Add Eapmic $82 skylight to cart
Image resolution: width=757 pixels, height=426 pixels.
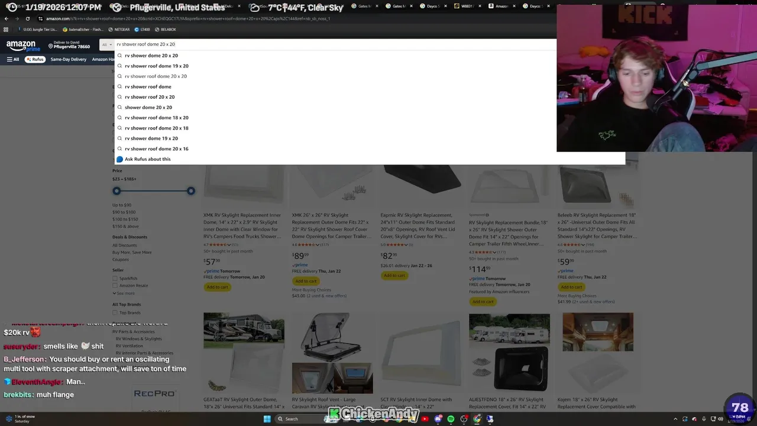(x=394, y=275)
